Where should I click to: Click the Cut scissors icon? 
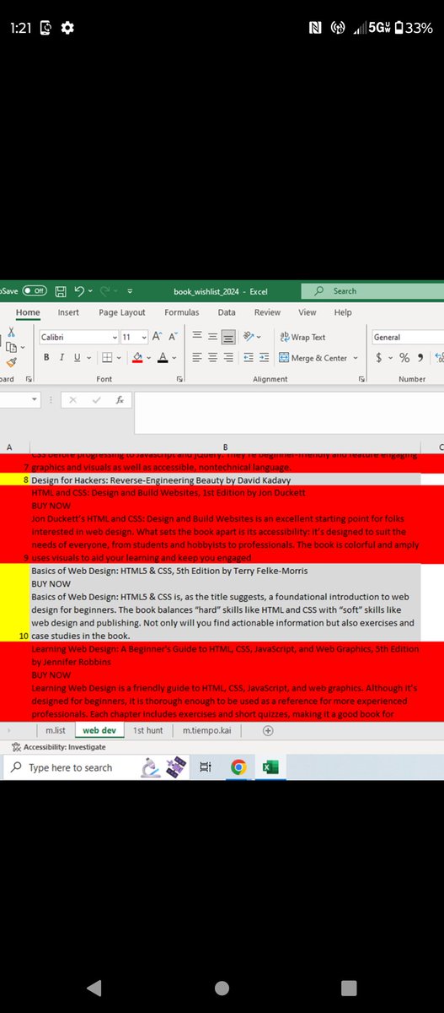point(10,333)
